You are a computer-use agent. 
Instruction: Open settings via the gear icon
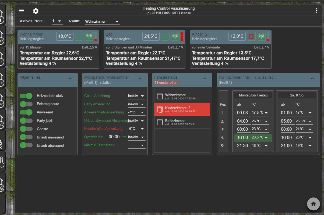(x=36, y=11)
